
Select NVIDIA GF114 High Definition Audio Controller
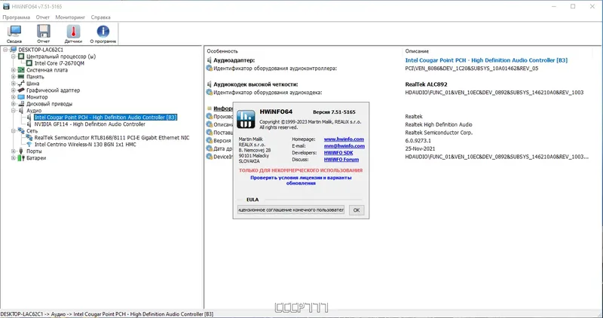(90, 124)
